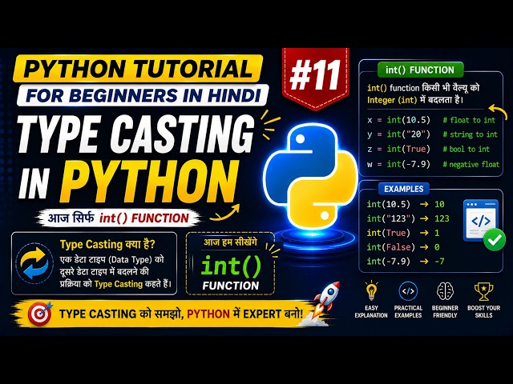This screenshot has width=513, height=384.
Task: Click the large yellow PYTHON word
Action: [149, 182]
